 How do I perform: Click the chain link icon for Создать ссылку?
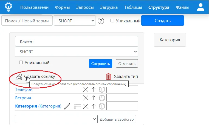point(19,77)
